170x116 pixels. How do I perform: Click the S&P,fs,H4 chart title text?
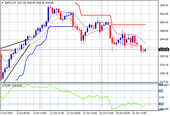10,3
